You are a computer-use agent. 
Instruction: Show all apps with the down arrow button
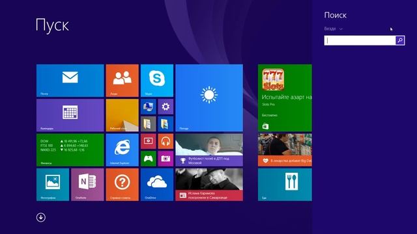[41, 218]
